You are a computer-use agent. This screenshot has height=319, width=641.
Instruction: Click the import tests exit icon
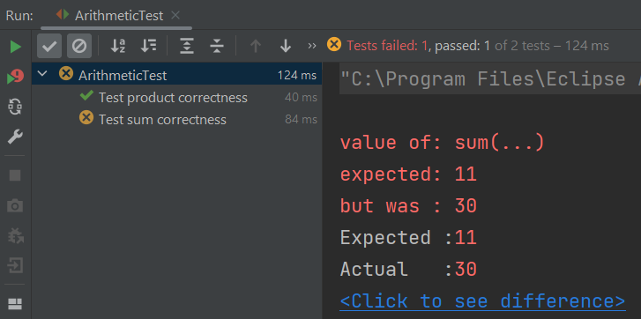click(x=15, y=266)
